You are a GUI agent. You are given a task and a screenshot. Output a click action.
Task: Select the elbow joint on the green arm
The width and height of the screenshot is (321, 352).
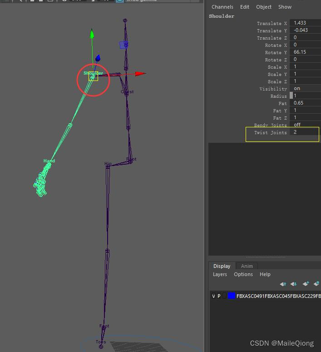click(70, 125)
